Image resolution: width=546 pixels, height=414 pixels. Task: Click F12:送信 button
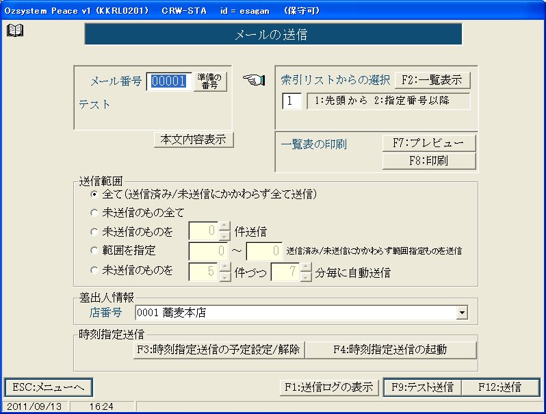(500, 387)
